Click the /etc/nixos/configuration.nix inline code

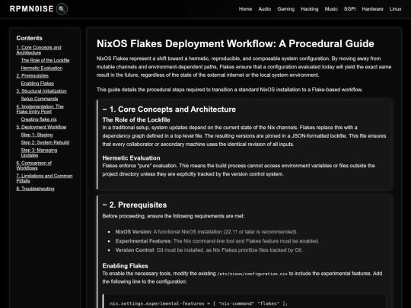pyautogui.click(x=253, y=274)
